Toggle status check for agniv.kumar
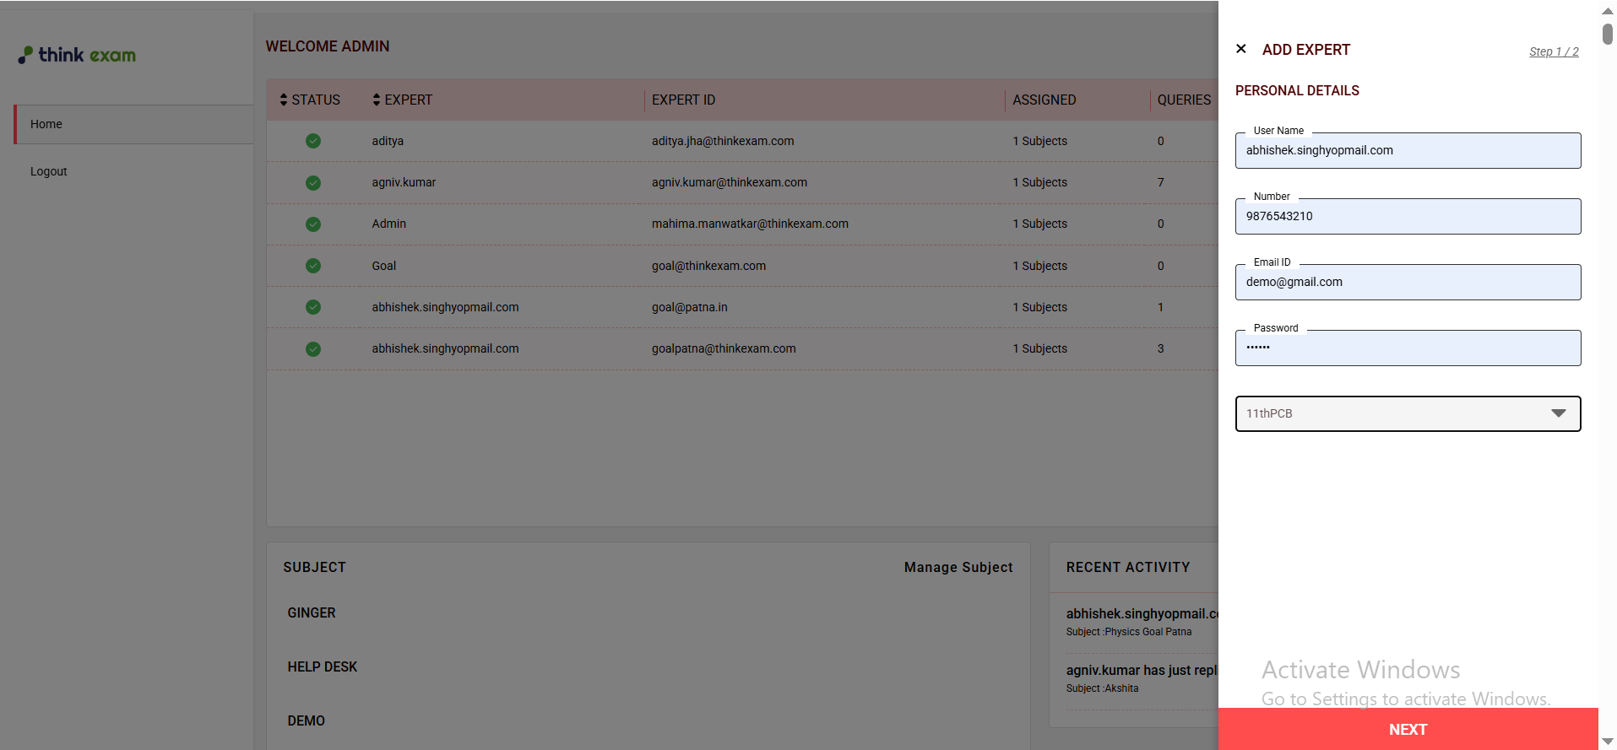Viewport: 1617px width, 750px height. 313,183
